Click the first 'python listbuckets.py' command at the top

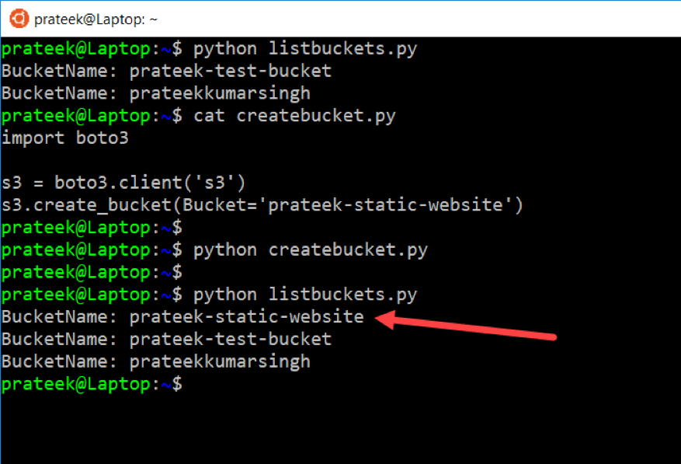(x=305, y=49)
